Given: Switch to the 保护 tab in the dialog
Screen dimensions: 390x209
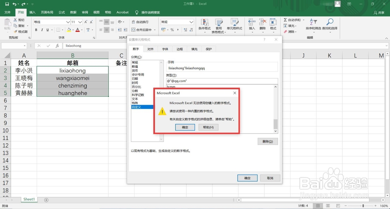Looking at the screenshot, I should coord(209,49).
